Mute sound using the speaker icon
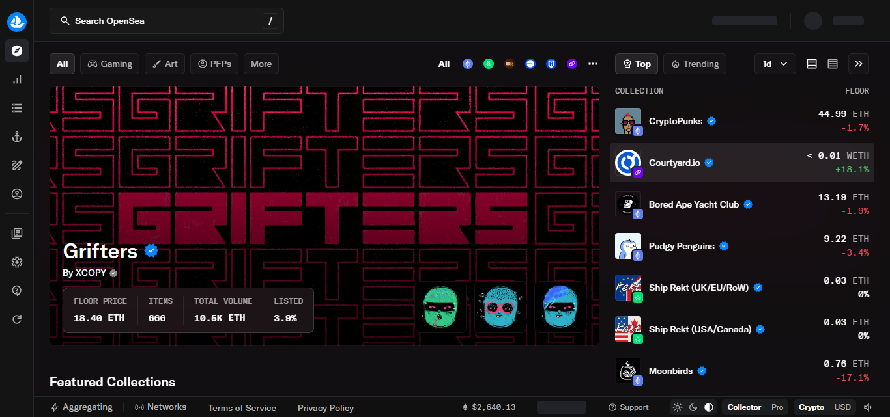Image resolution: width=890 pixels, height=417 pixels. (x=868, y=407)
